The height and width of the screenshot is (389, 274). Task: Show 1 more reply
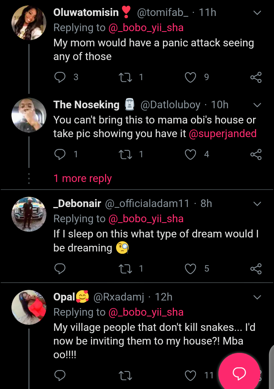coord(83,179)
